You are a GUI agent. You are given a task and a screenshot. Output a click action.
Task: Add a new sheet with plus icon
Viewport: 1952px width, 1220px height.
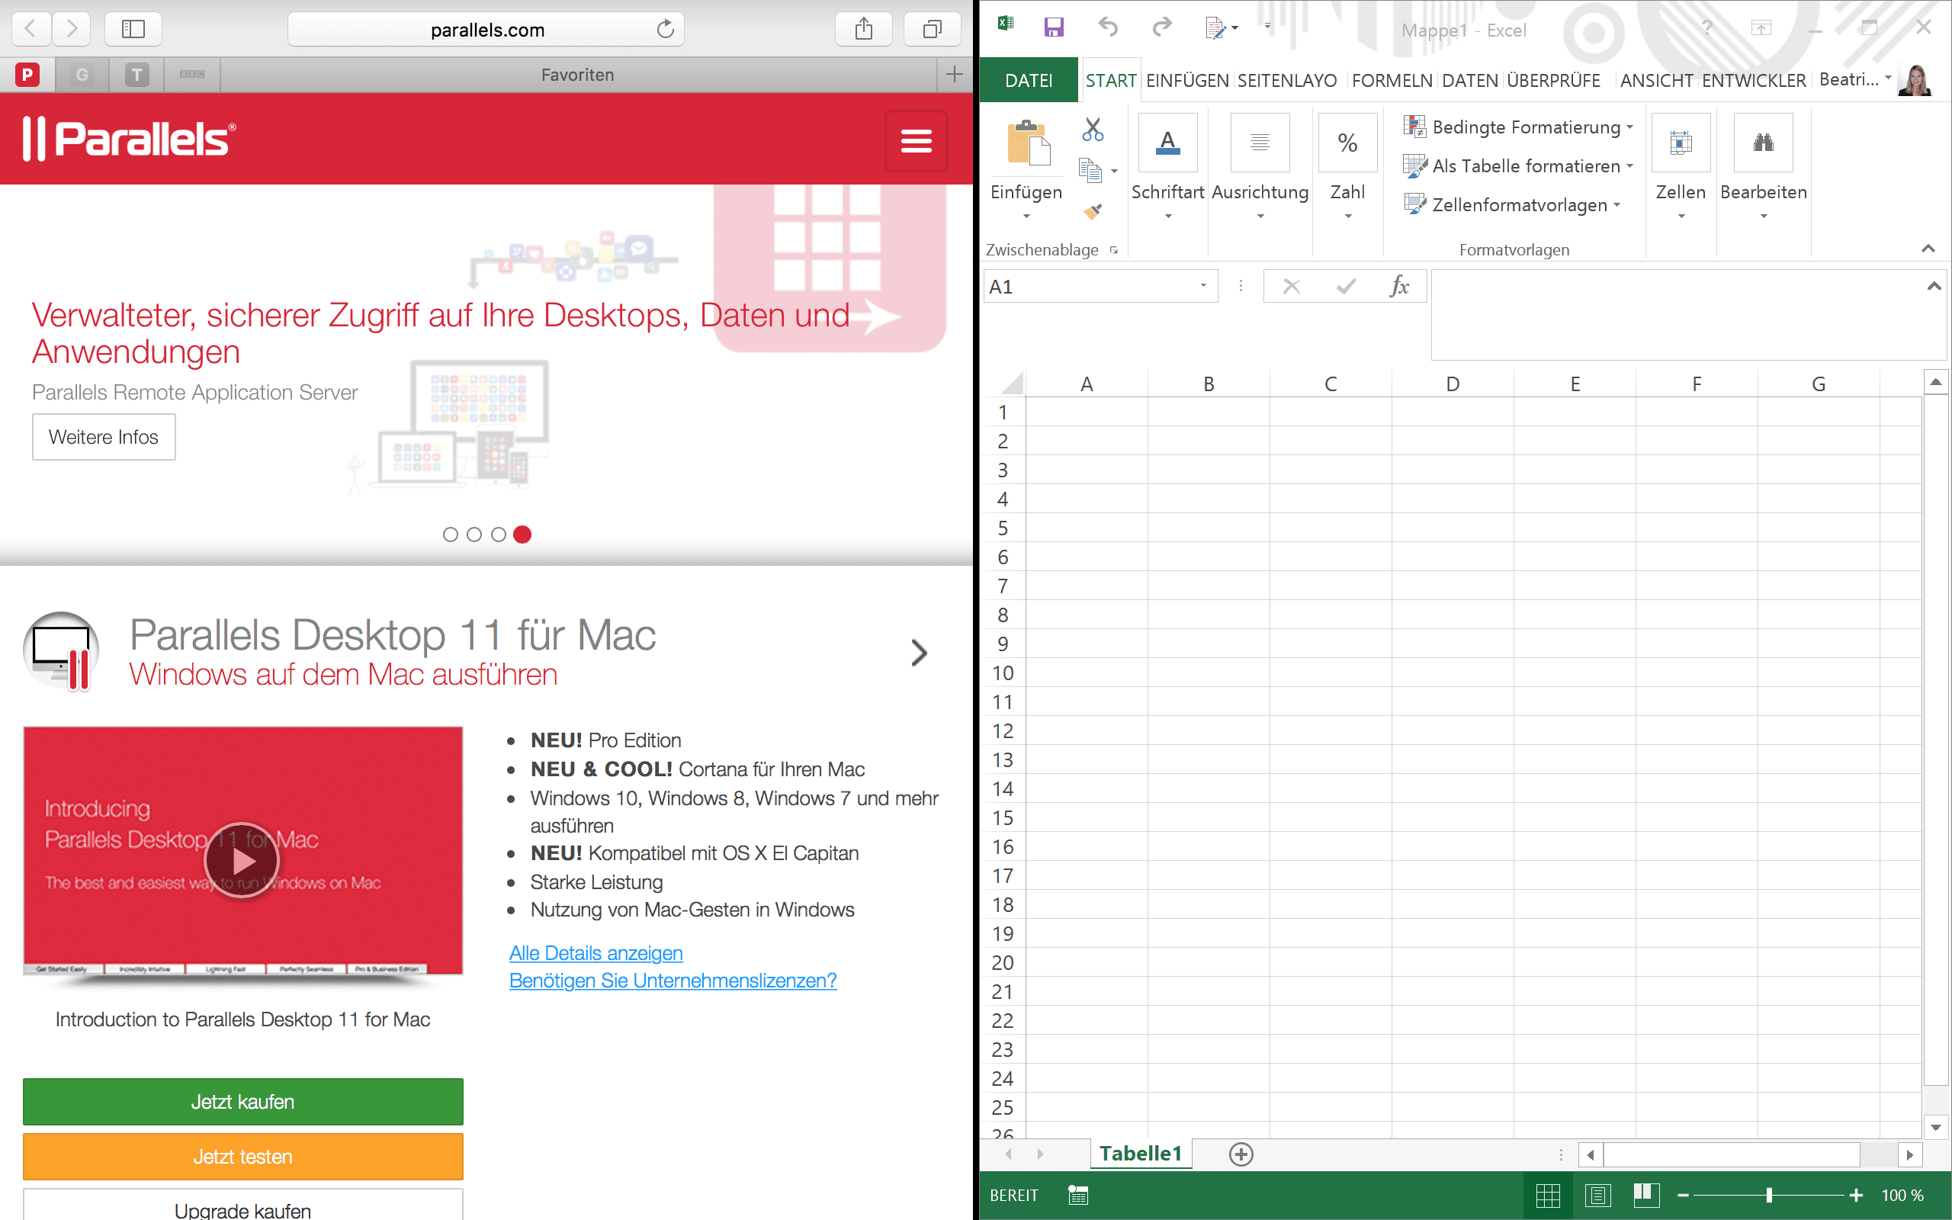[1241, 1154]
